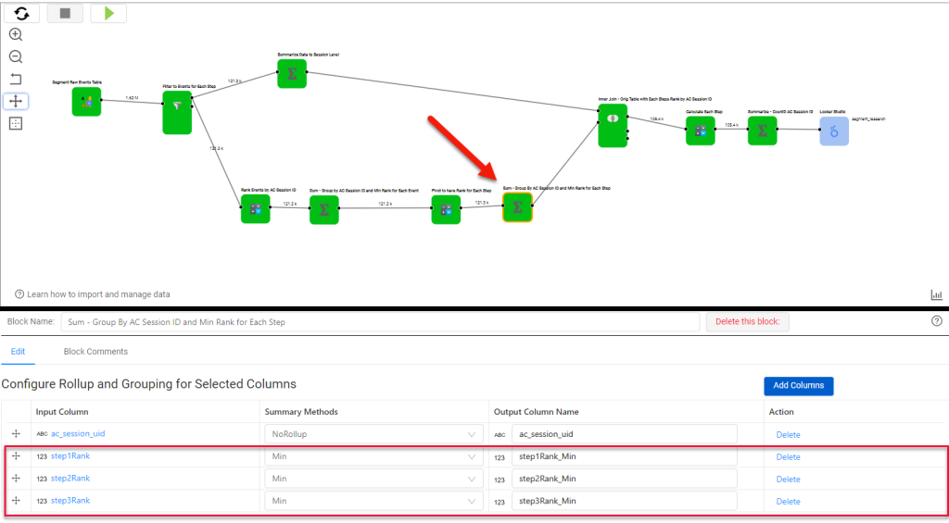Select the Summarize Data to Session Level block
Screen dimensions: 949x523
point(292,74)
